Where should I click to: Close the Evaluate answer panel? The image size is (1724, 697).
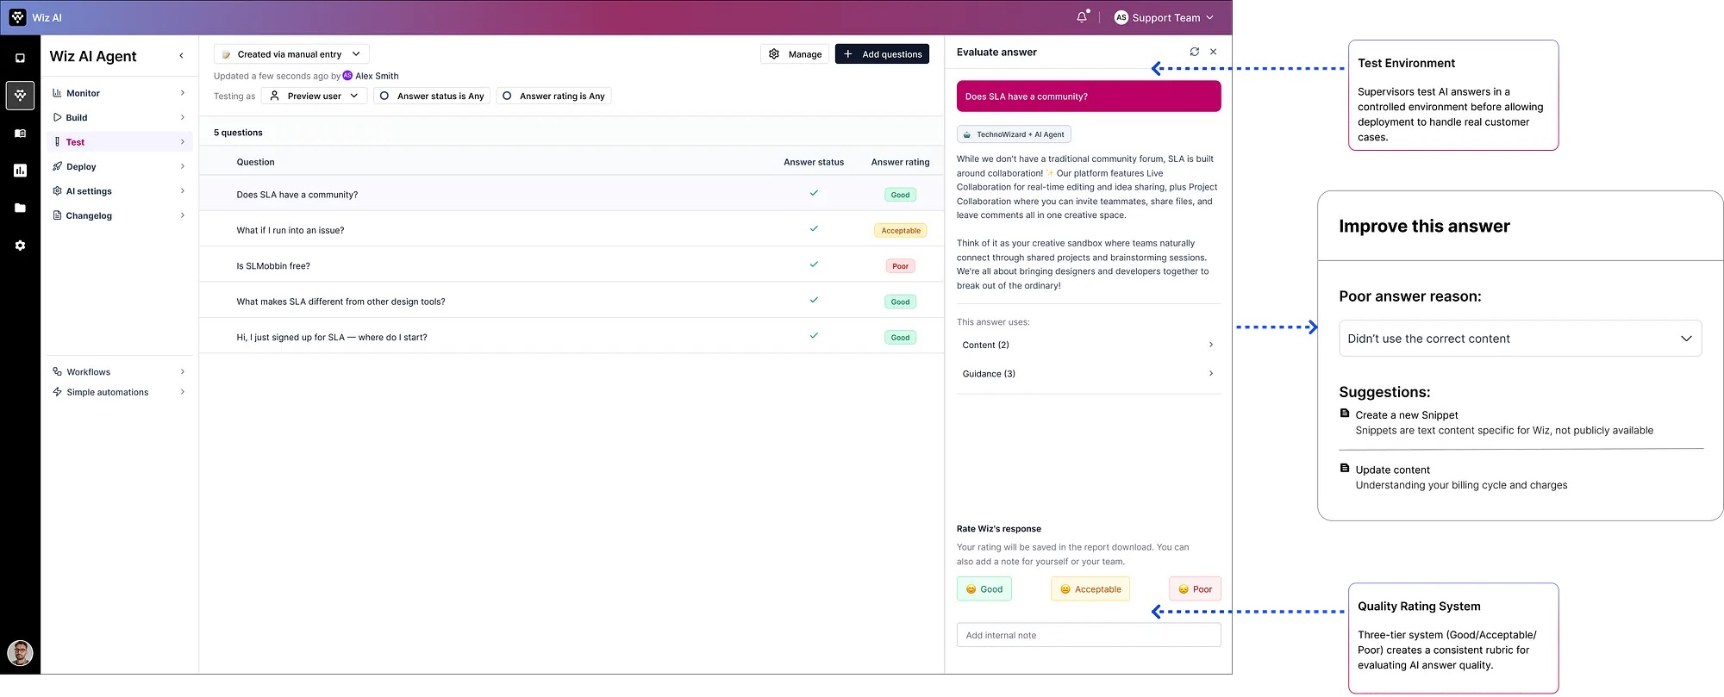click(x=1214, y=52)
